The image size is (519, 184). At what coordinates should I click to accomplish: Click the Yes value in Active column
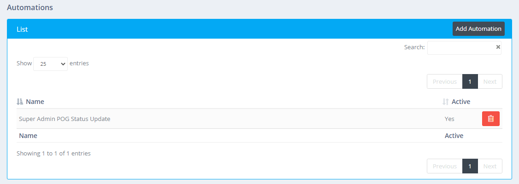449,119
